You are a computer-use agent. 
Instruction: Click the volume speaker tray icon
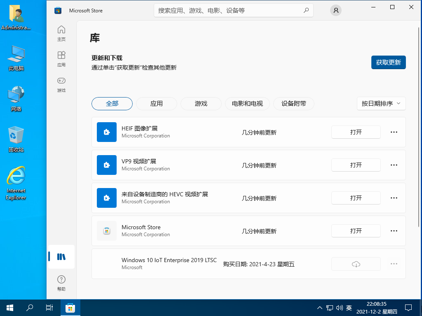[x=340, y=308]
